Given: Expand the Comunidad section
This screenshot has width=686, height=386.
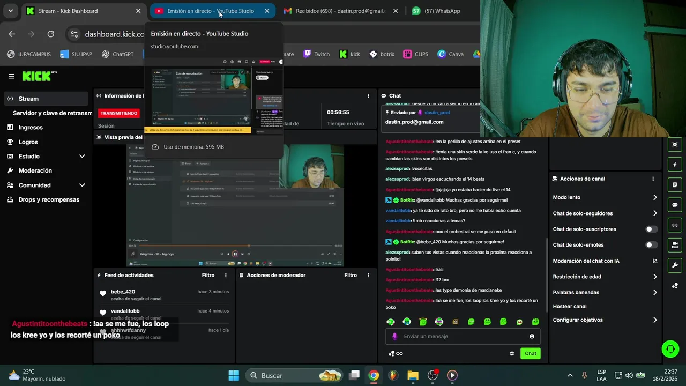Looking at the screenshot, I should point(46,185).
